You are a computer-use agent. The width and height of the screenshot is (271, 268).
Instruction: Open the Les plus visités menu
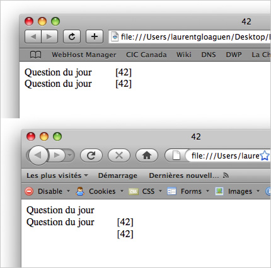click(x=57, y=176)
